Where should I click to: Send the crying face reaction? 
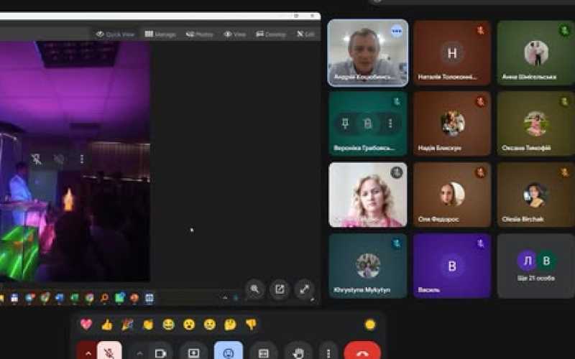coord(209,325)
